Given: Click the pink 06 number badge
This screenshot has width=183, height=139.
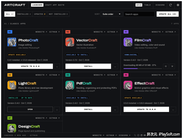Looking at the screenshot, I should pos(126,75).
